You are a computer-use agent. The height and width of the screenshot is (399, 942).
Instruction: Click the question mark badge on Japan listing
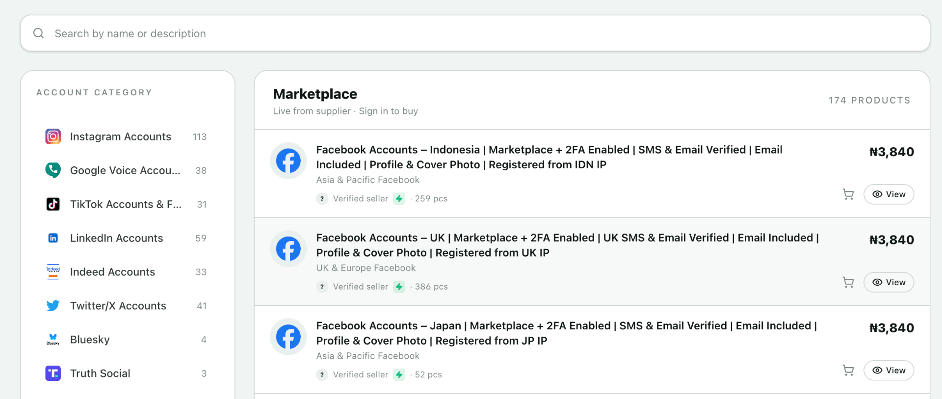[x=322, y=375]
